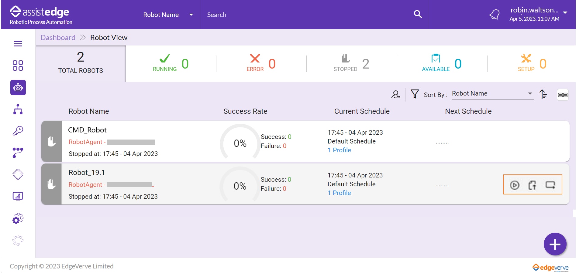
Task: Click the screen icon for Robot_19.1
Action: click(x=550, y=185)
